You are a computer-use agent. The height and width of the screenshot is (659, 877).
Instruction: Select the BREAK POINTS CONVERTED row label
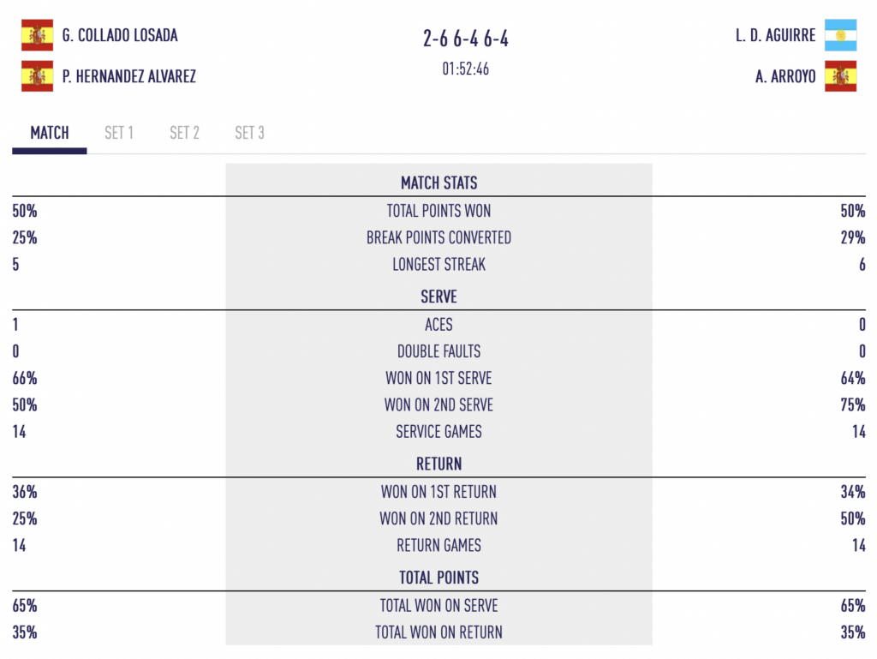coord(438,237)
